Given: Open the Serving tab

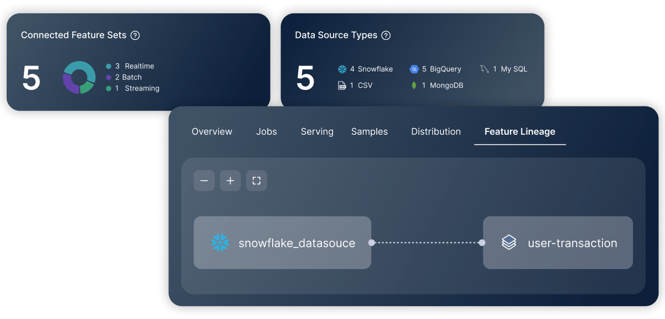Looking at the screenshot, I should [x=317, y=131].
